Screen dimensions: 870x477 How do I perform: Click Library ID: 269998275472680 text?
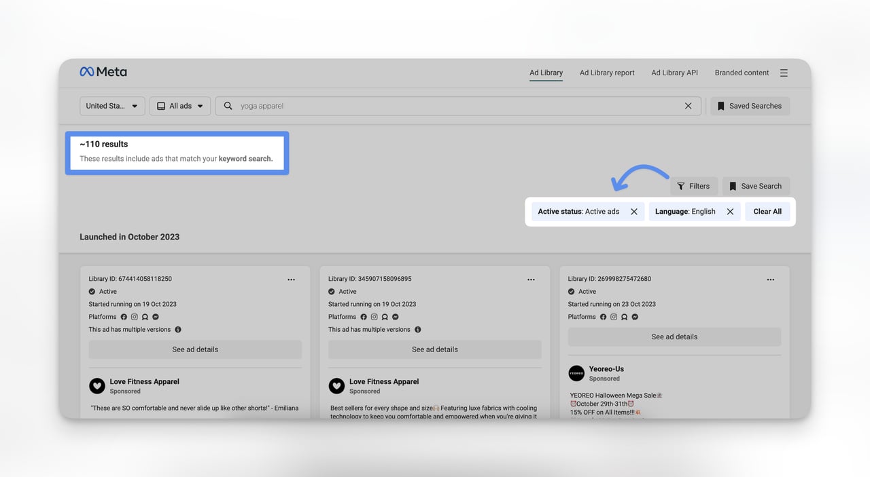tap(610, 279)
